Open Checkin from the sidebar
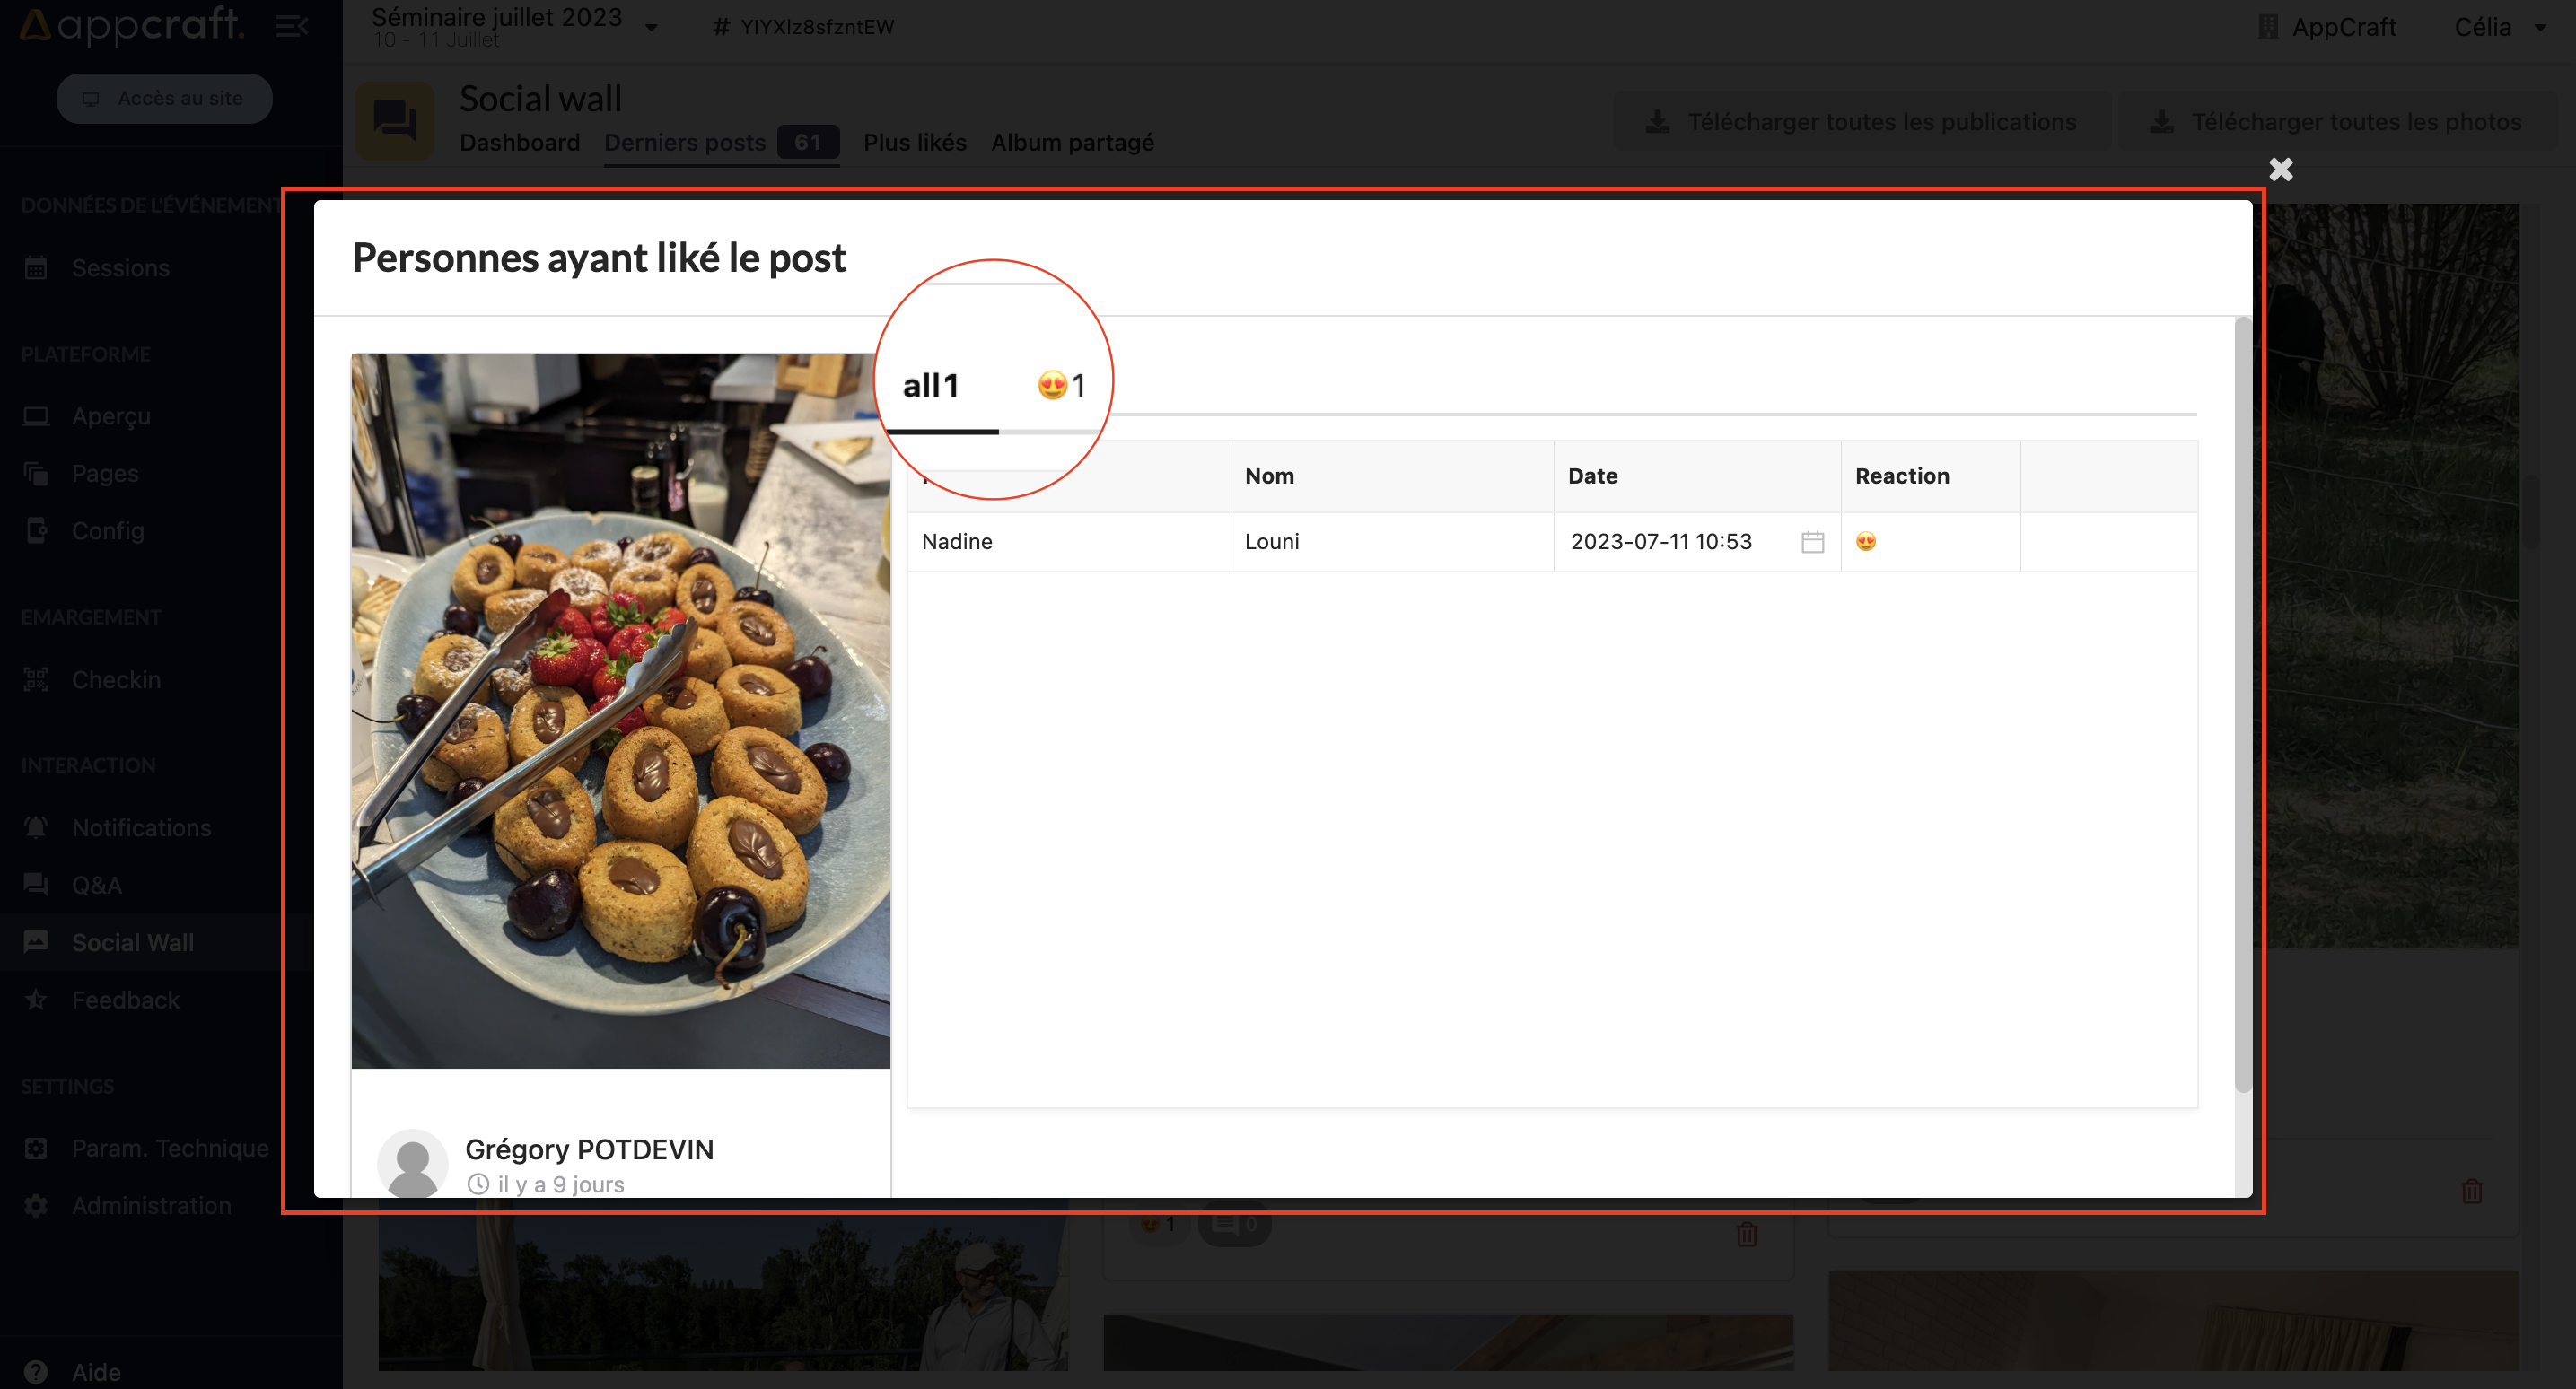Image resolution: width=2576 pixels, height=1389 pixels. (x=116, y=679)
